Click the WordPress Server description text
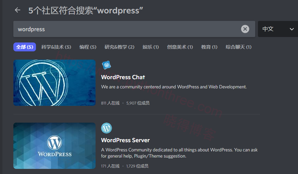The image size is (298, 174). tap(179, 153)
